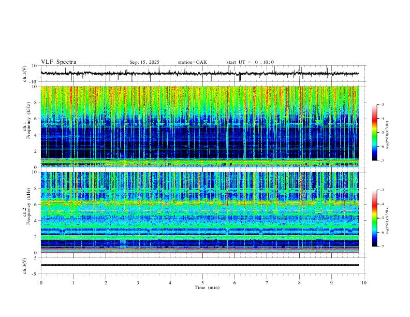This screenshot has width=410, height=317.
Task: Click the ch.3 flat waveform trace
Action: (199, 265)
